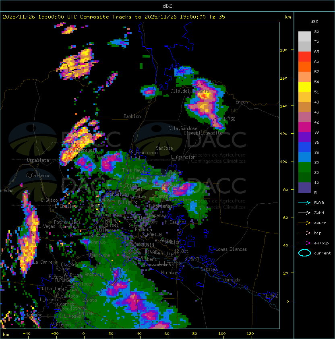The image size is (335, 339).
Task: Click the 'Clla.del_Rosario' map label
Action: (x=190, y=91)
